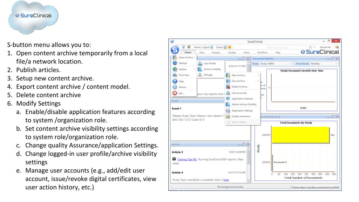Click the info icon beside Advanced

coord(337,47)
